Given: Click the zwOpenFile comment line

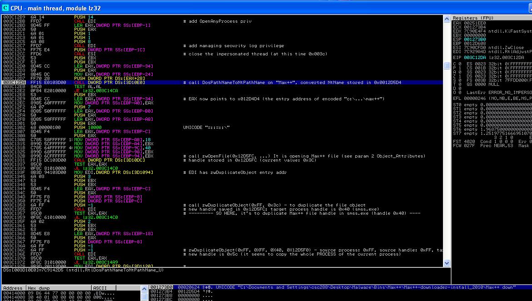Looking at the screenshot, I should tap(304, 156).
